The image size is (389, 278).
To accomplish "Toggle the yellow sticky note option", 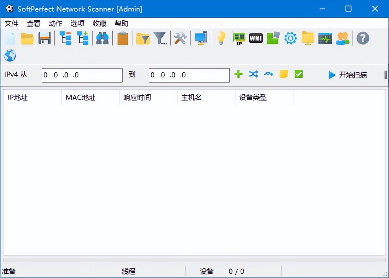I will point(283,74).
